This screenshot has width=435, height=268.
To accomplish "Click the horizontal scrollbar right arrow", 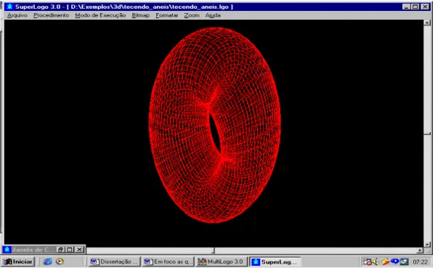I will (420, 251).
